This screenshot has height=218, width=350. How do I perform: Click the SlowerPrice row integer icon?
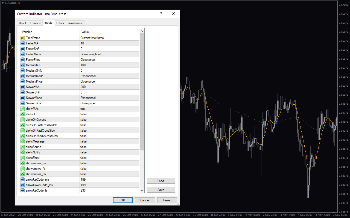coord(23,103)
